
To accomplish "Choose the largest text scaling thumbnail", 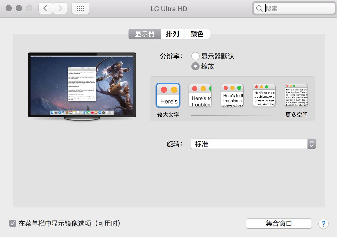I will click(168, 95).
